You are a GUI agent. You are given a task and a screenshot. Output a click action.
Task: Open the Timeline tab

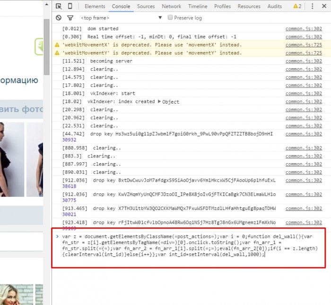pos(197,6)
